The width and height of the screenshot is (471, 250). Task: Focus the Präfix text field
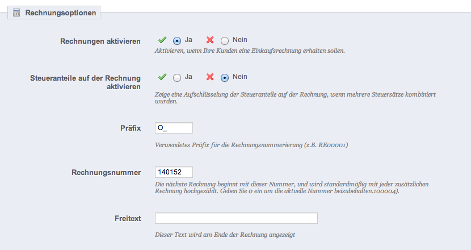coord(174,128)
